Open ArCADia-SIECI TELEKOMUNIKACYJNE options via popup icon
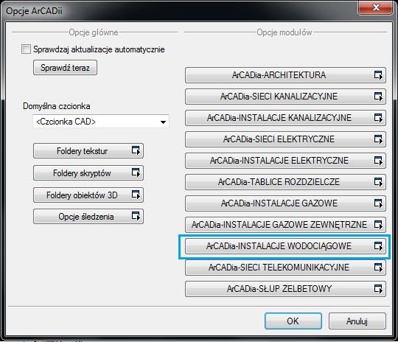 coord(378,268)
